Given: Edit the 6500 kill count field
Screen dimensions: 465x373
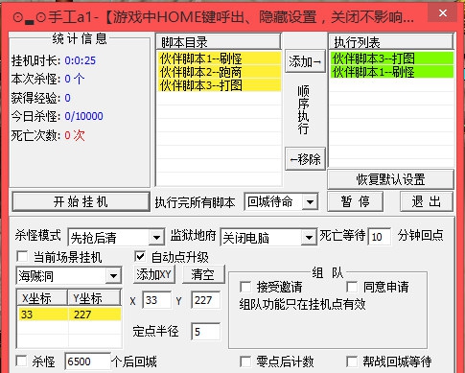Looking at the screenshot, I should click(87, 361).
